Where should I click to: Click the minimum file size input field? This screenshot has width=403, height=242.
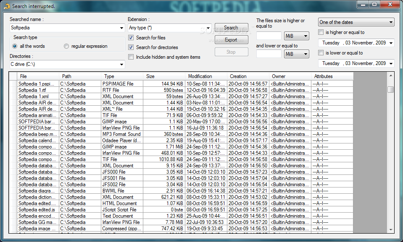click(x=269, y=36)
